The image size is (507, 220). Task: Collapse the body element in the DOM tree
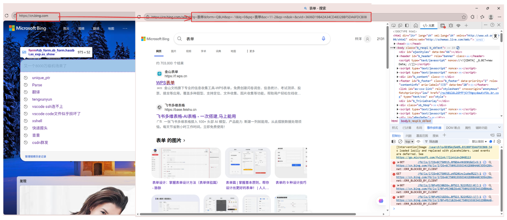pyautogui.click(x=394, y=48)
